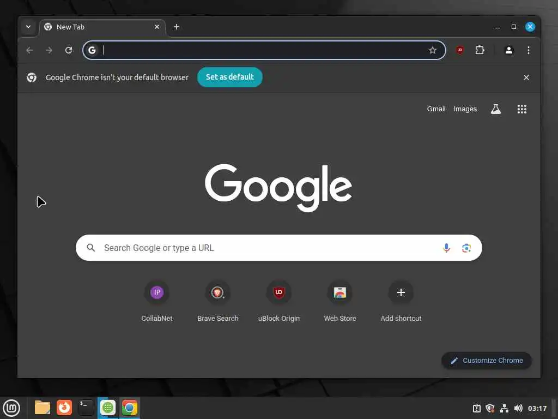The height and width of the screenshot is (419, 558).
Task: Open the Web Store shortcut
Action: [340, 301]
